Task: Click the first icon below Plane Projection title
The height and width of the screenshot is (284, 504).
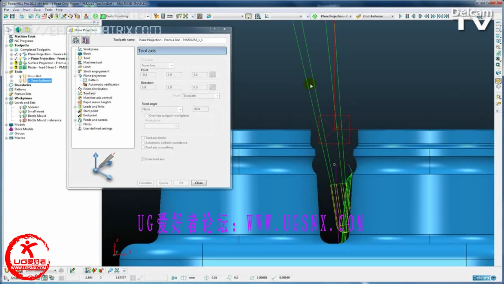Action: (x=76, y=40)
